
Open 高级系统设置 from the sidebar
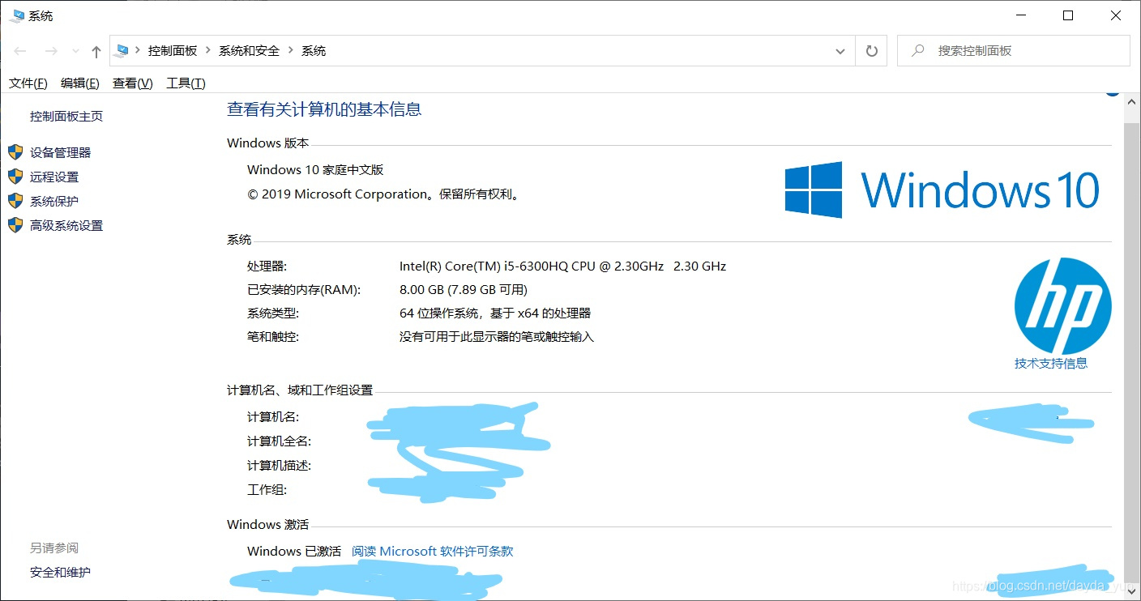[x=66, y=225]
